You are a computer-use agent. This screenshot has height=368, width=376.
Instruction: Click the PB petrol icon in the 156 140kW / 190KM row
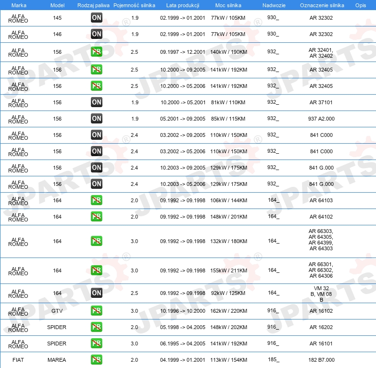[97, 52]
